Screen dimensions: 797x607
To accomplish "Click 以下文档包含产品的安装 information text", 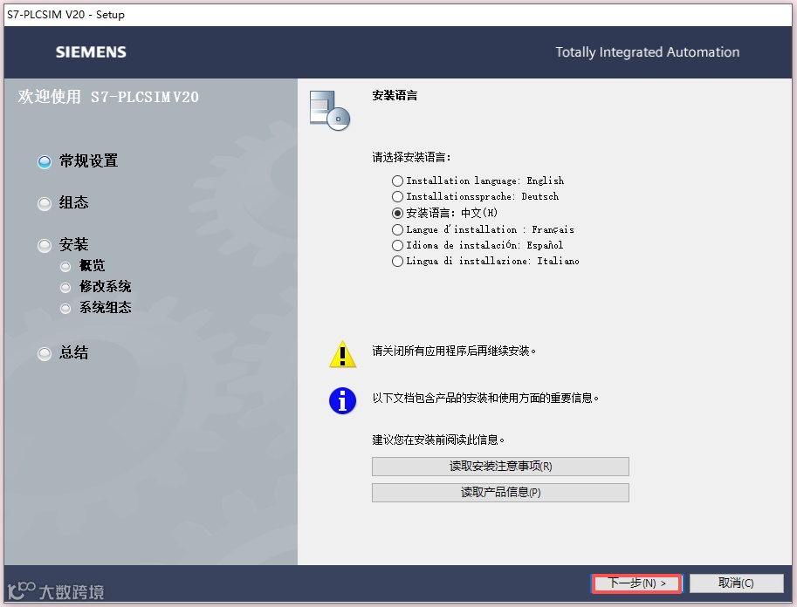I will 485,399.
